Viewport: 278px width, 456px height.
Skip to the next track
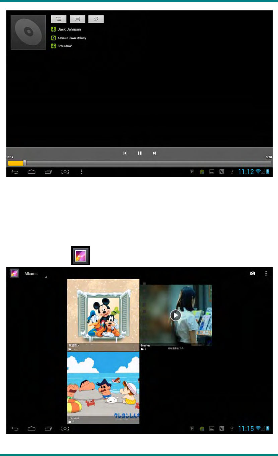[154, 153]
